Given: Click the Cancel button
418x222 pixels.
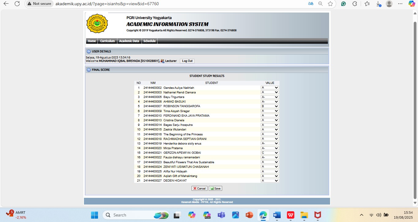Looking at the screenshot, I should (x=199, y=188).
